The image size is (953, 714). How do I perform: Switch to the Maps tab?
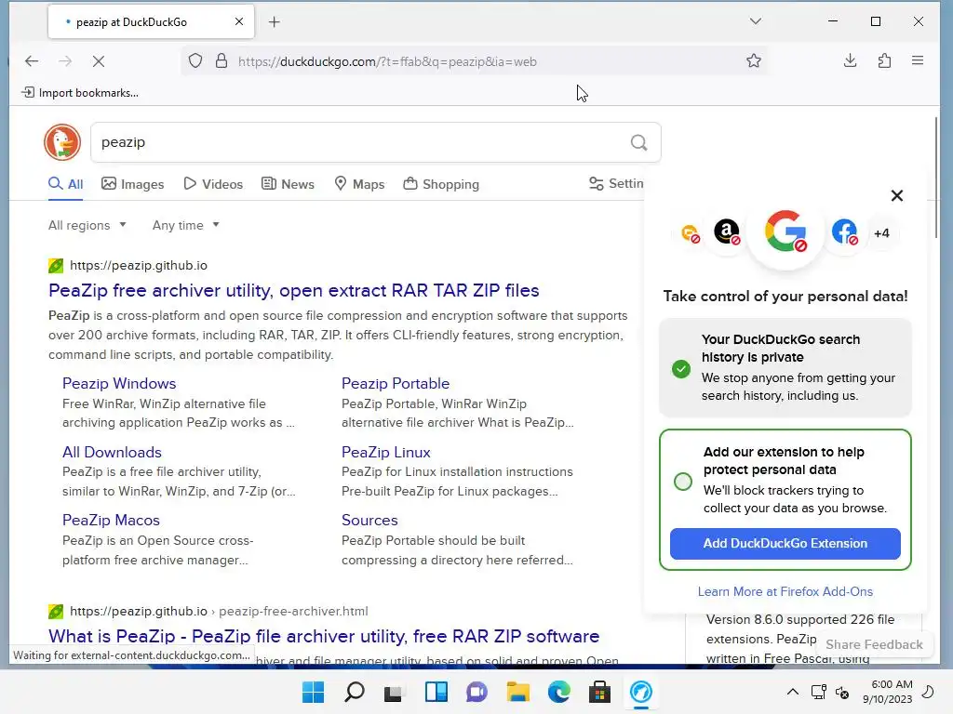click(x=360, y=184)
